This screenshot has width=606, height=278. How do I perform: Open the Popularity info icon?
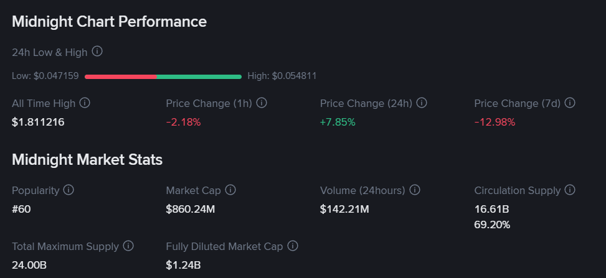(x=69, y=190)
